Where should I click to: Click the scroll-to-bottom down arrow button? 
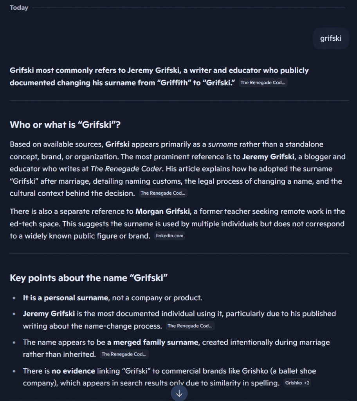179,393
